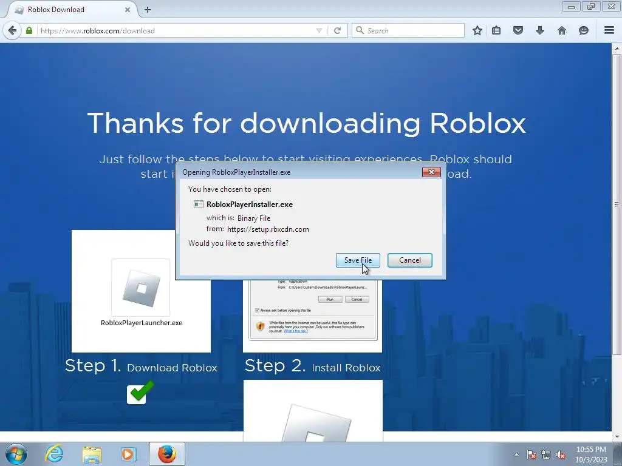Open the Windows Start menu orb
Viewport: 622px width, 466px height.
(x=16, y=454)
